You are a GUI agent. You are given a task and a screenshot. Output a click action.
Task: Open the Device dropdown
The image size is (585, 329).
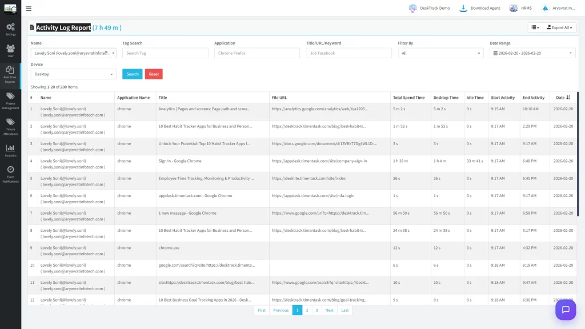coord(74,74)
